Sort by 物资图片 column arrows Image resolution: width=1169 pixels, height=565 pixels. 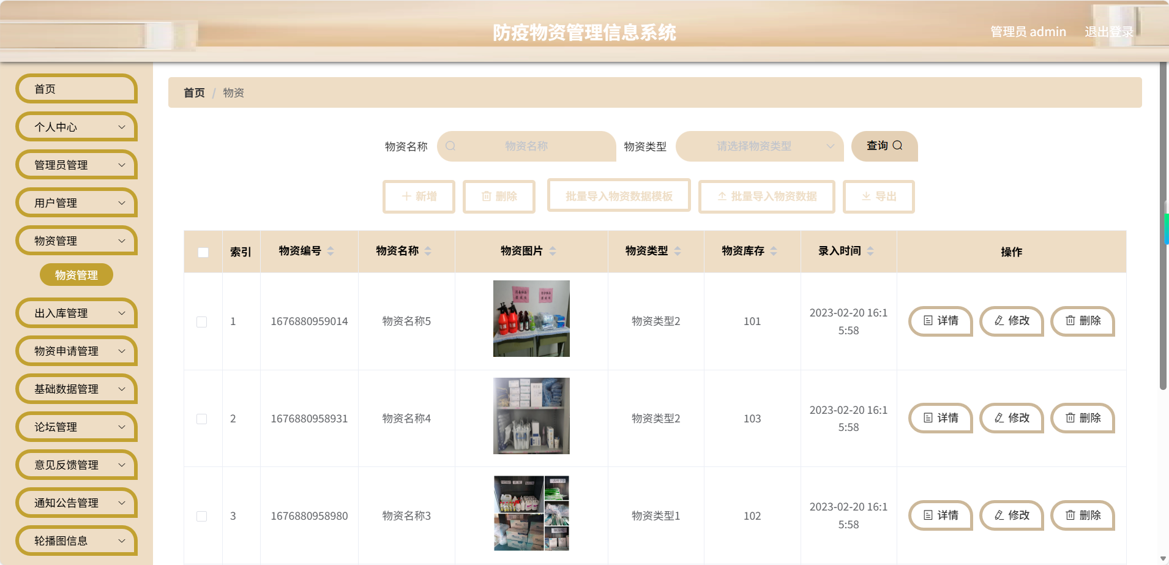point(553,251)
